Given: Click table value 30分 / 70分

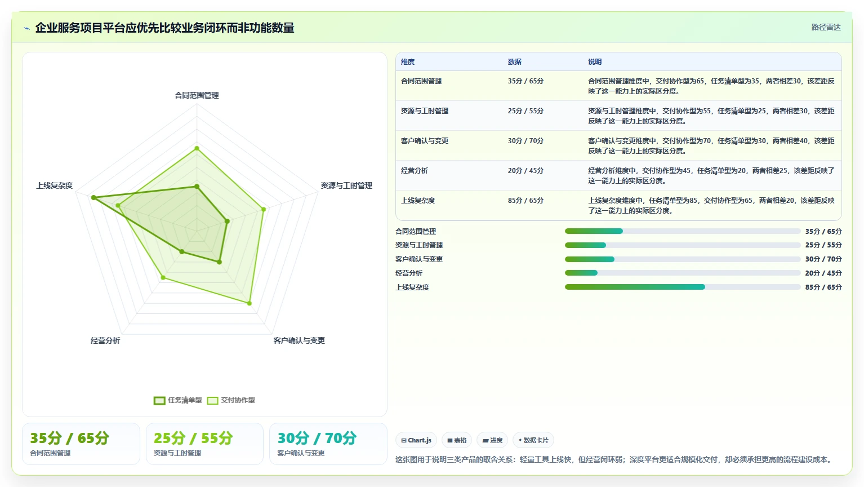Looking at the screenshot, I should pos(525,141).
